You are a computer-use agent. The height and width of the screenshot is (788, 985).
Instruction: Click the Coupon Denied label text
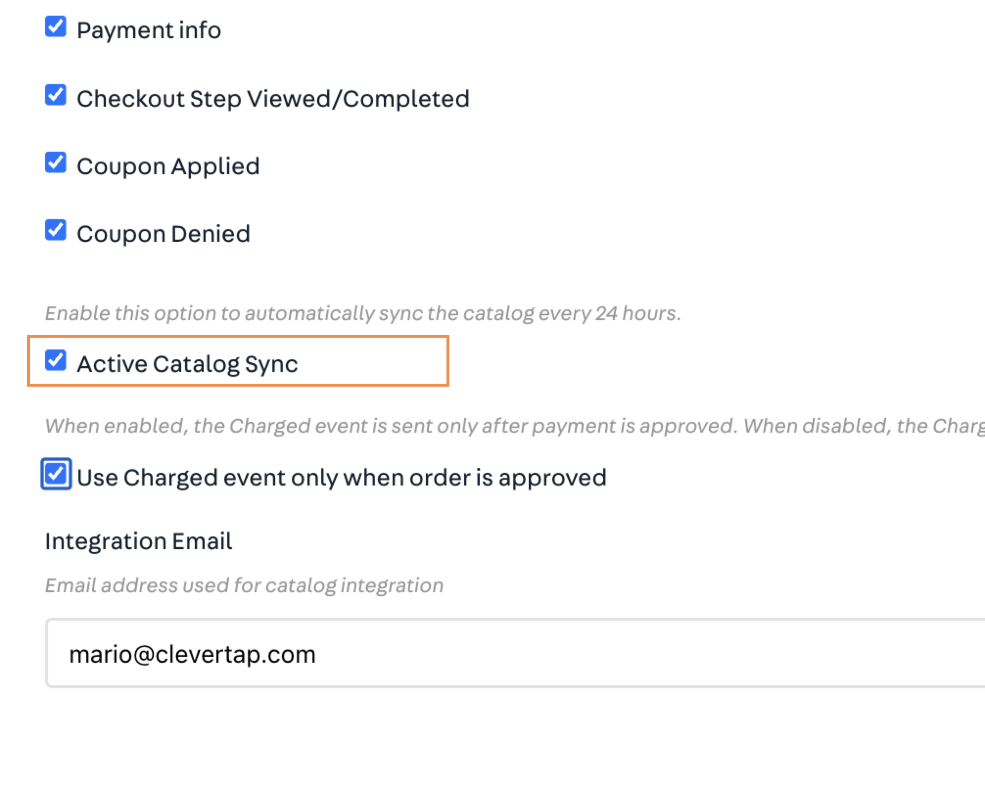pyautogui.click(x=163, y=234)
